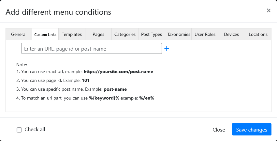Select the Custom Links tab

click(x=45, y=34)
